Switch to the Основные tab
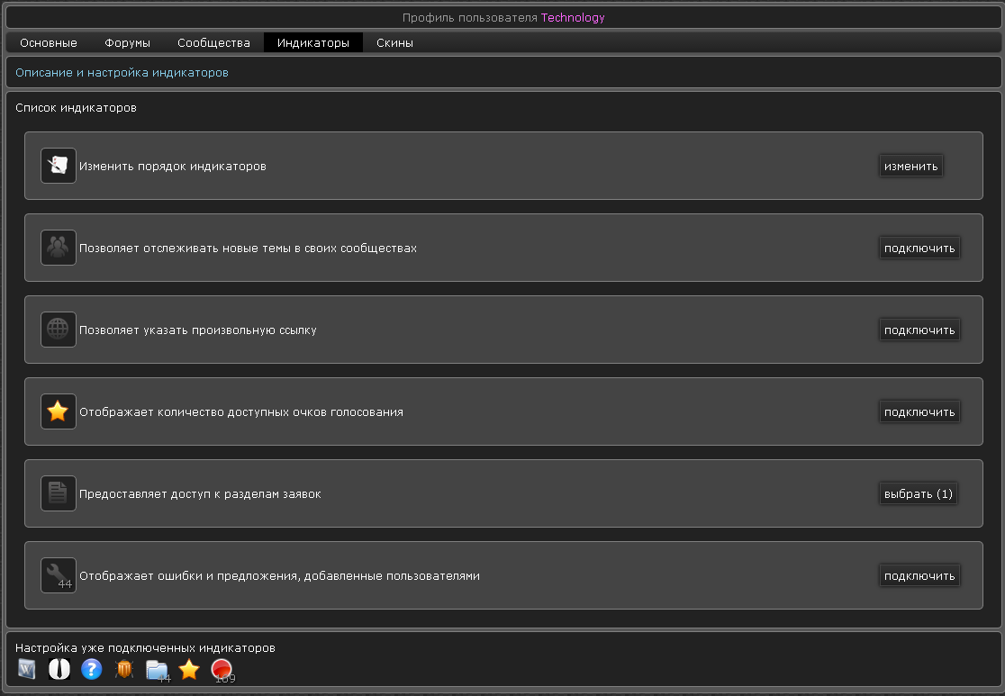1005x696 pixels. tap(49, 42)
